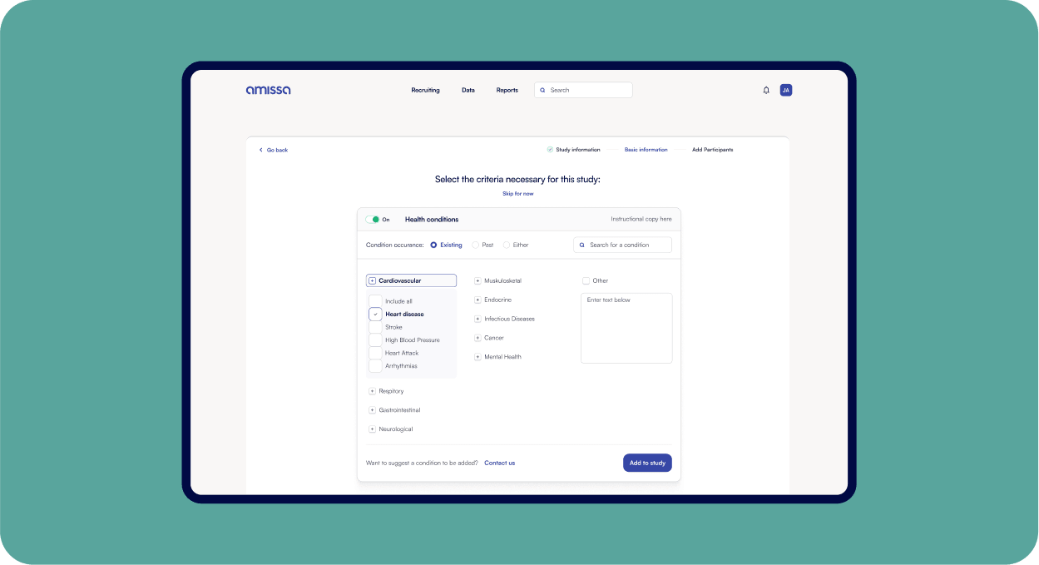The height and width of the screenshot is (565, 1039).
Task: Select the Past radio button
Action: point(476,245)
